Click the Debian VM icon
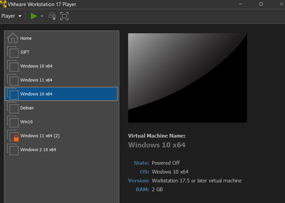285x203 pixels. point(13,108)
